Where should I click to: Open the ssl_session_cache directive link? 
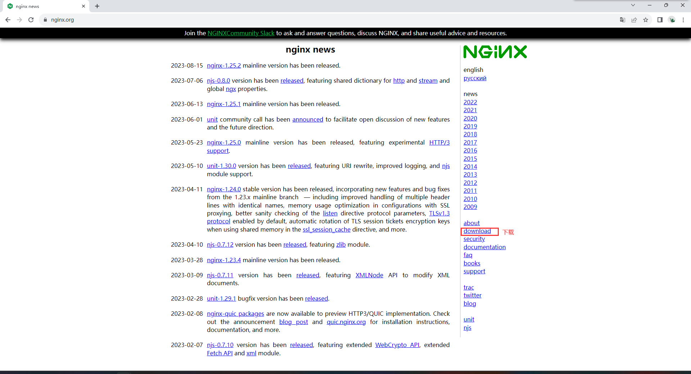coord(326,229)
